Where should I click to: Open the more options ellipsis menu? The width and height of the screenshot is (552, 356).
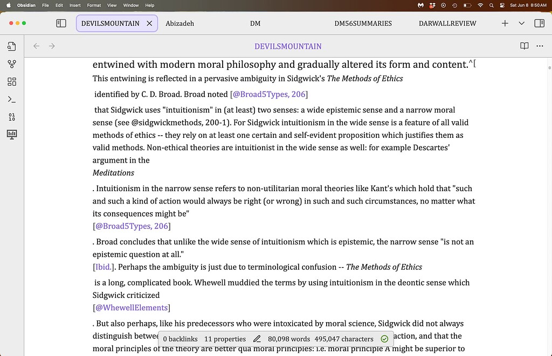tap(540, 46)
